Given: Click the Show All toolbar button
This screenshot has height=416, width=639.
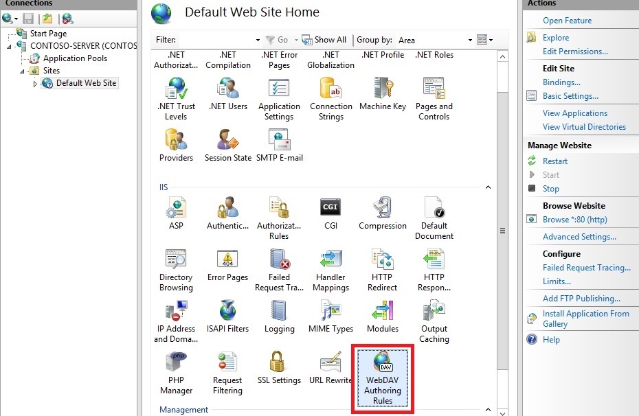Looking at the screenshot, I should [324, 40].
